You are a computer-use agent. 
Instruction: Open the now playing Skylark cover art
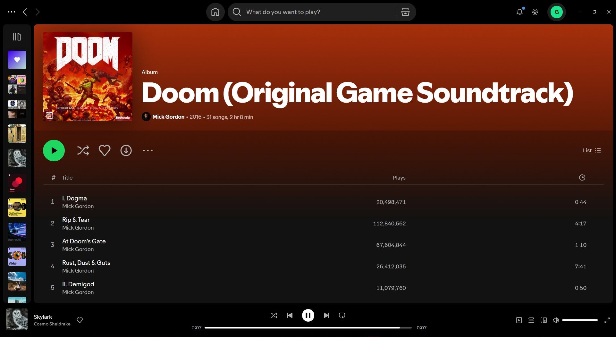tap(17, 319)
